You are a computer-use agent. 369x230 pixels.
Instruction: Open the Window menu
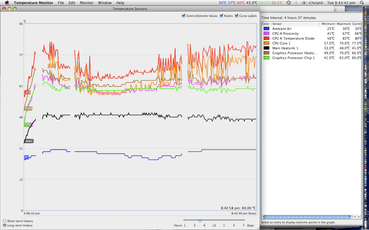[105, 3]
